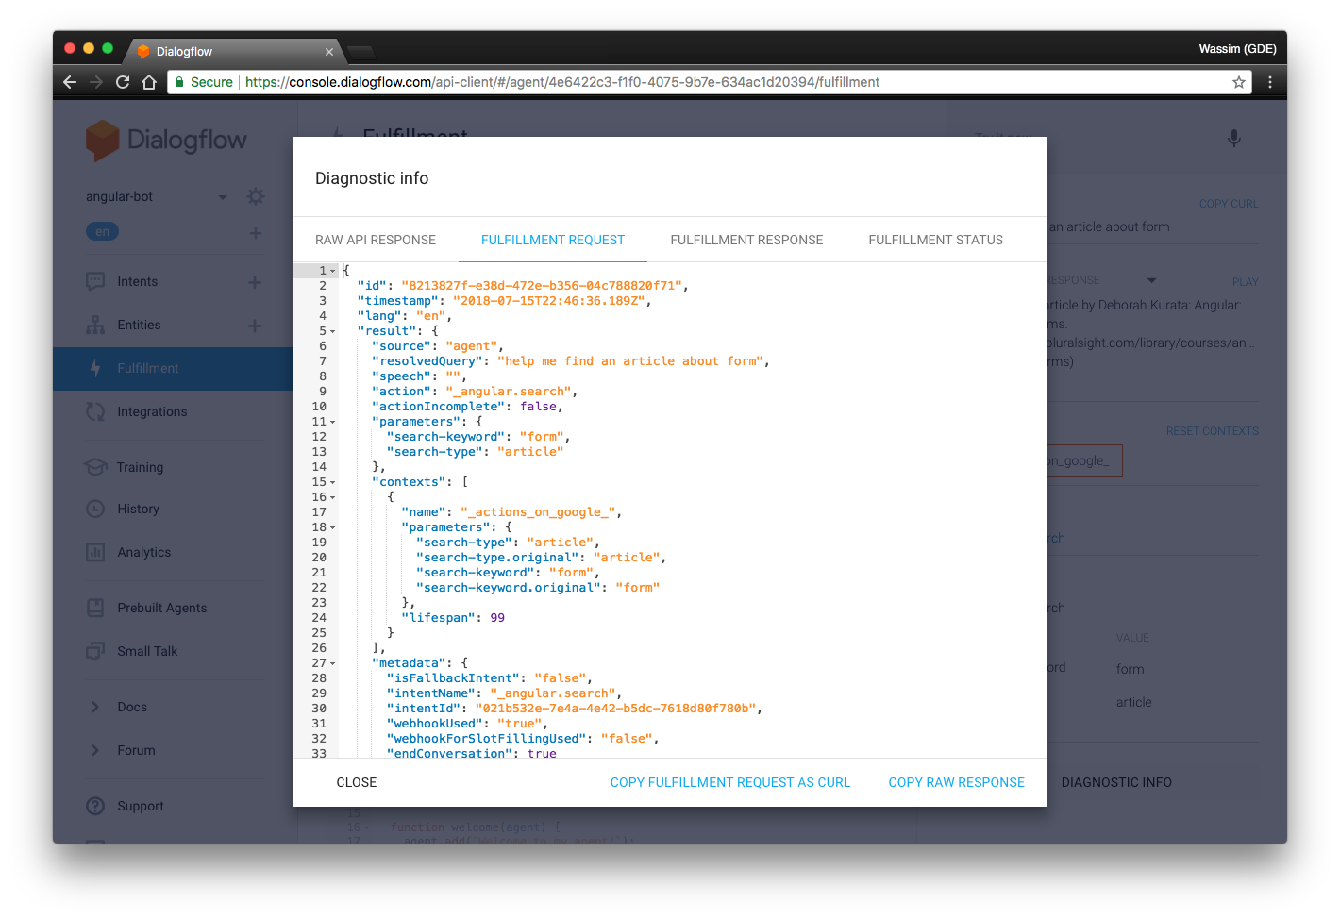Bookmark page with star icon
Viewport: 1340px width, 919px height.
1239,82
